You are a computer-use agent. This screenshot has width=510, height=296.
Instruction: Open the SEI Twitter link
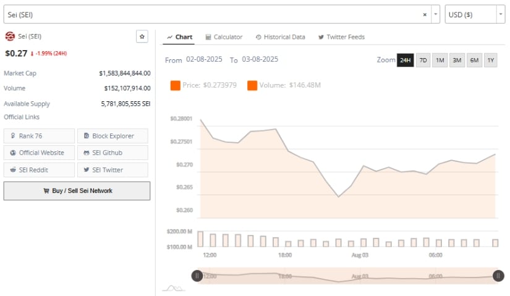pos(113,170)
